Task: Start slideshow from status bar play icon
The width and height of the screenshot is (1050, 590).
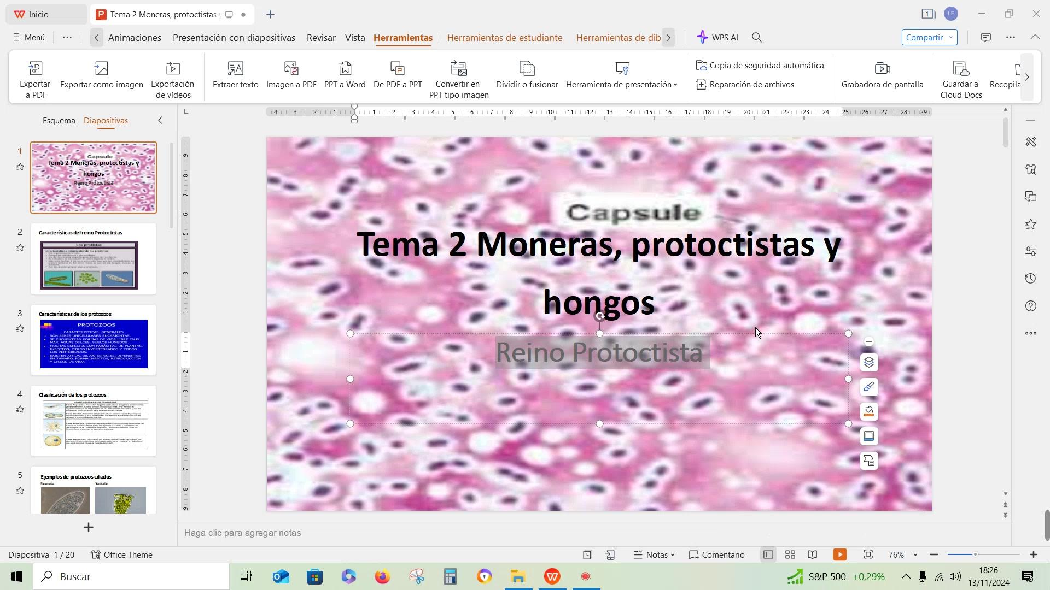Action: pos(840,555)
